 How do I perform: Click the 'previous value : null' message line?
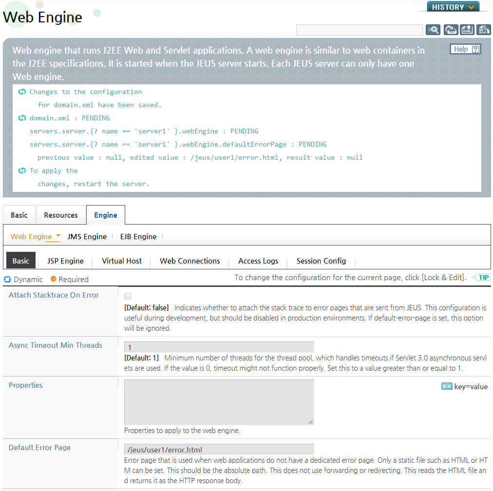[x=200, y=157]
